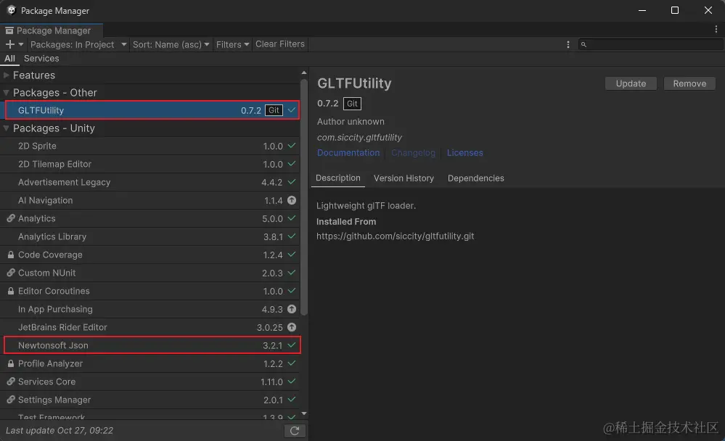Click the package search input field
Screen dimensions: 725x441
[650, 44]
